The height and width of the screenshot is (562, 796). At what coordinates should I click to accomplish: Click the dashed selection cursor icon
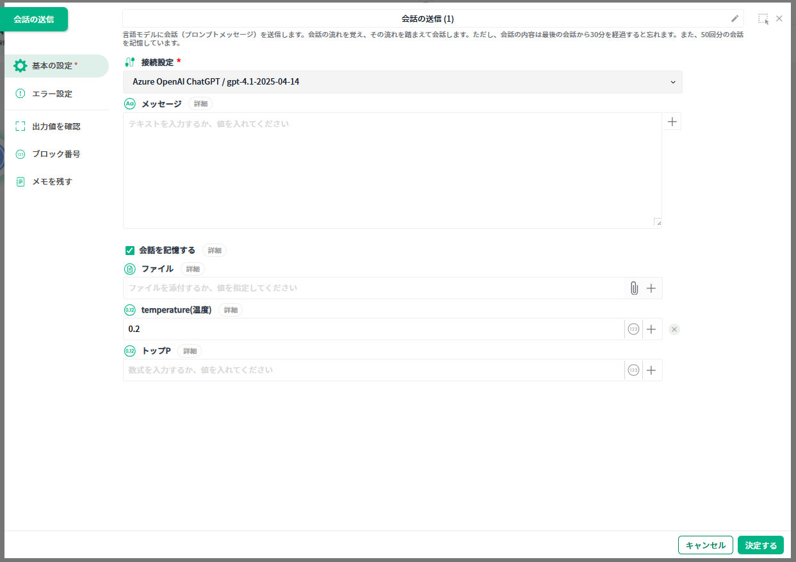(763, 19)
